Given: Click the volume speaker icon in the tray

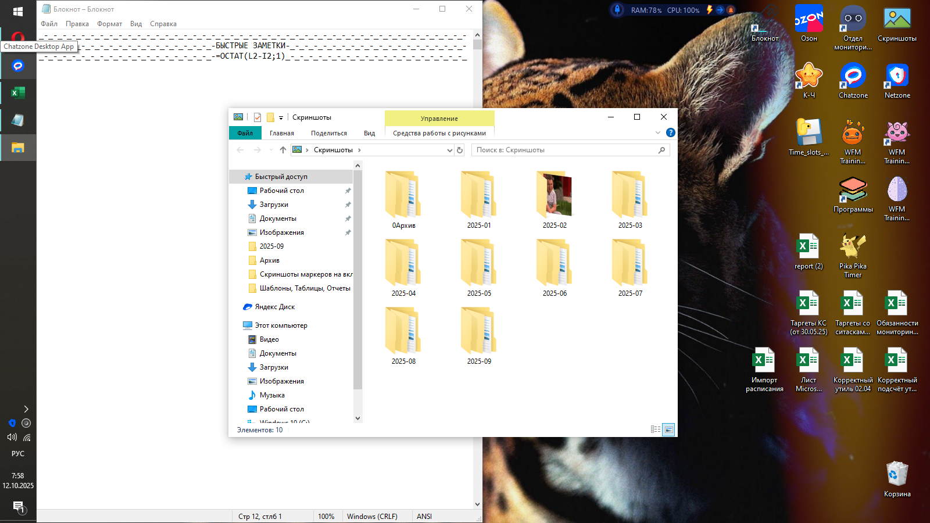Looking at the screenshot, I should click(x=12, y=437).
